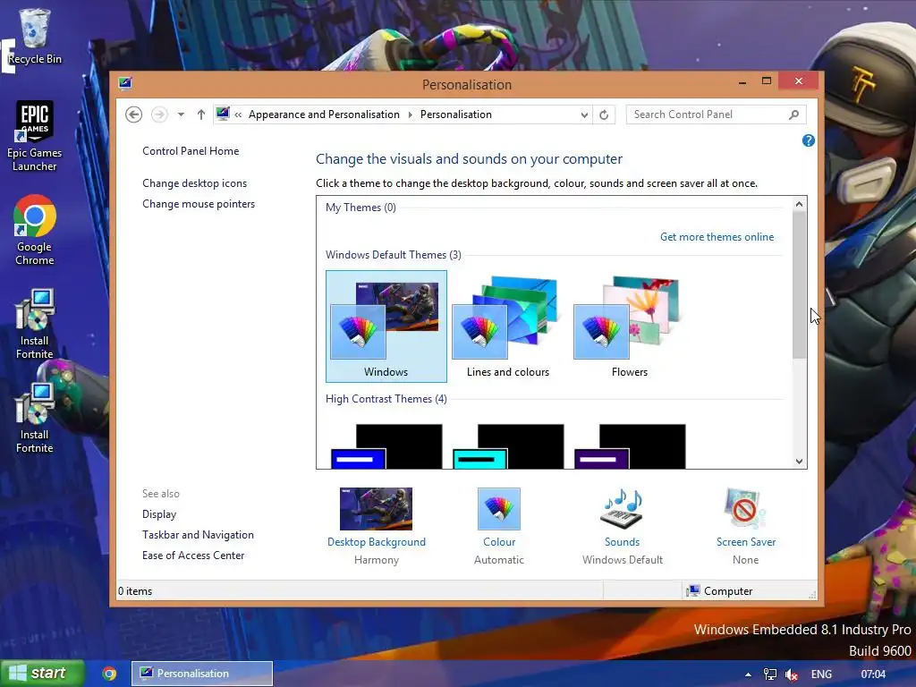
Task: Click the Personalisation breadcrumb segment
Action: tap(456, 114)
